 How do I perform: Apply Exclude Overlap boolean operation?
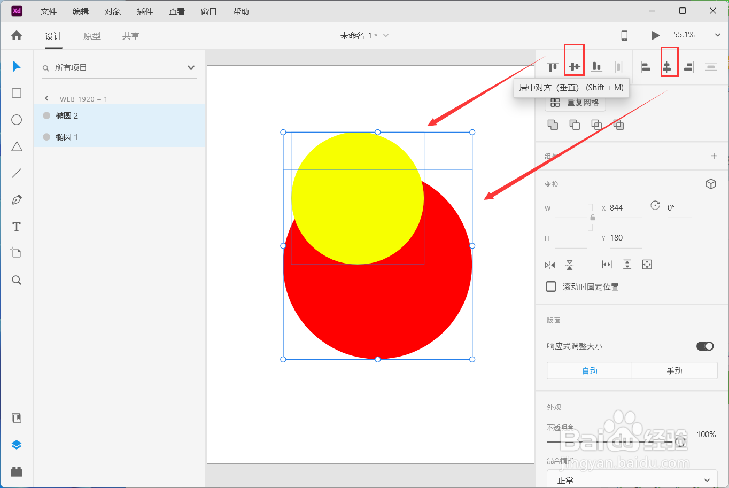[x=618, y=125]
